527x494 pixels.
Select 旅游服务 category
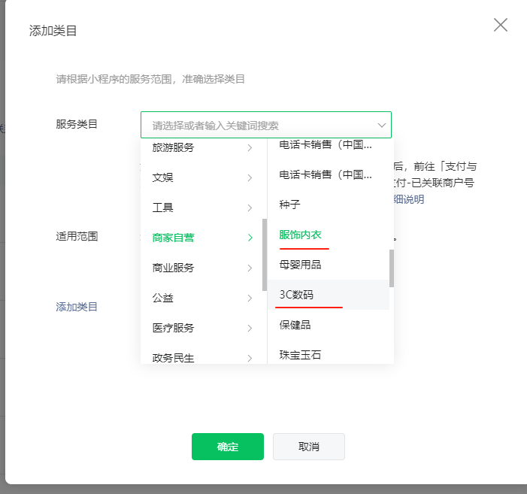pos(173,147)
